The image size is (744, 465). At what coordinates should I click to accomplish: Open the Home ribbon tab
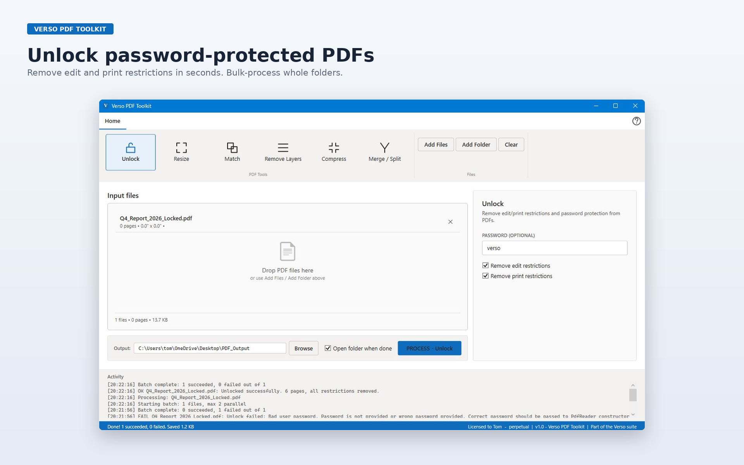pos(112,121)
